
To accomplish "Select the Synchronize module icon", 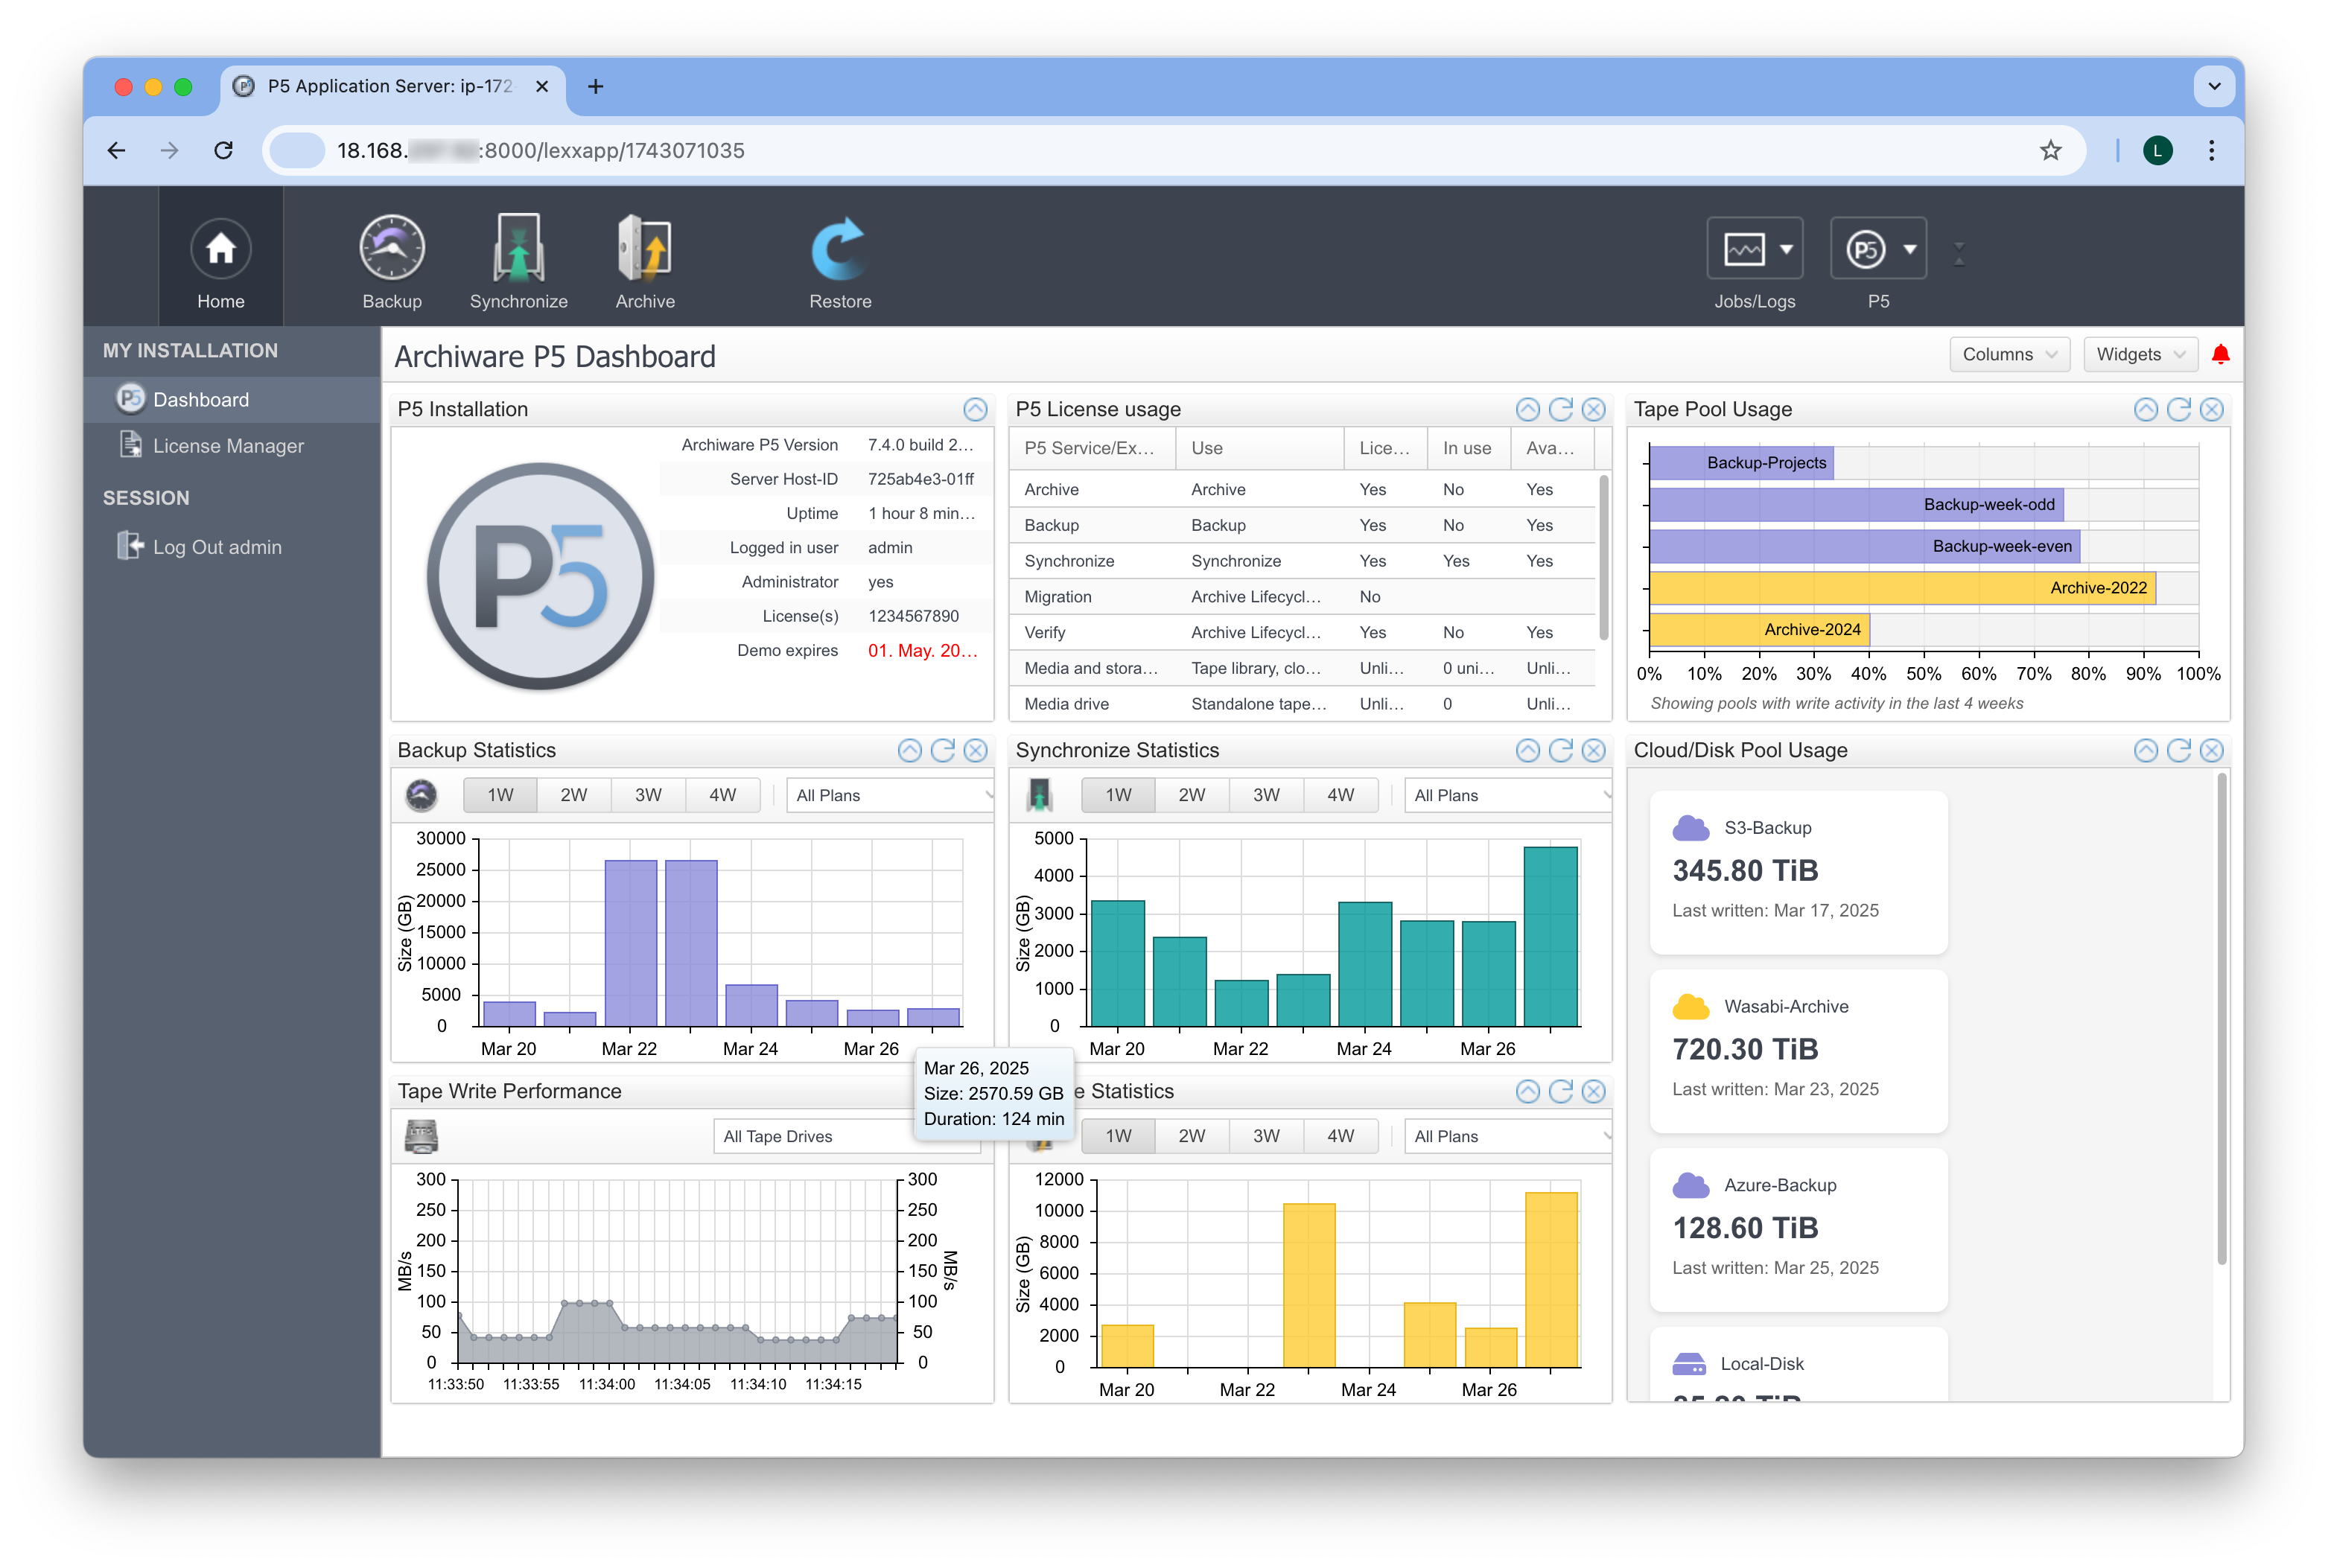I will click(x=518, y=248).
